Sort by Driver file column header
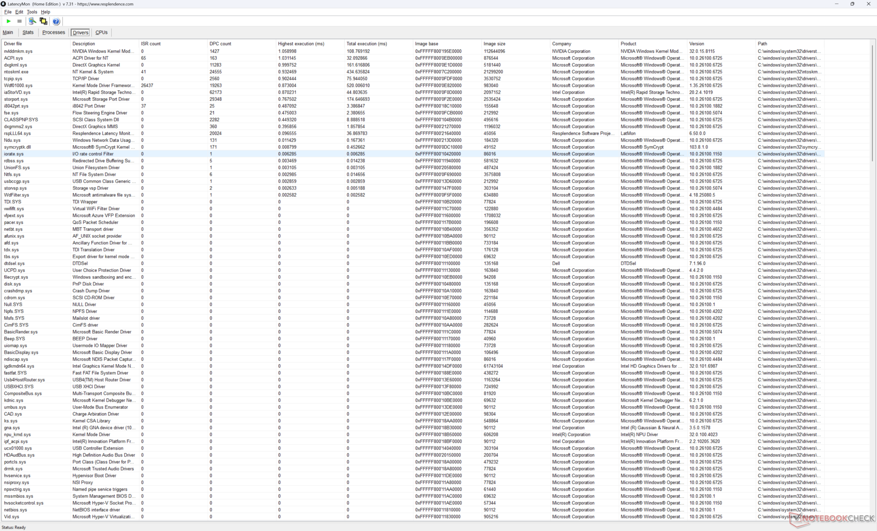The width and height of the screenshot is (877, 531). point(13,44)
